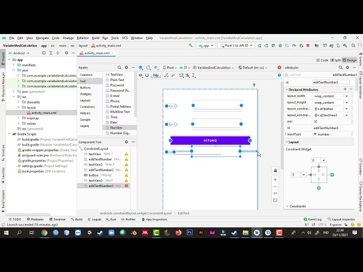363x272 pixels.
Task: Select textView3 in Component Tree
Action: click(95, 180)
